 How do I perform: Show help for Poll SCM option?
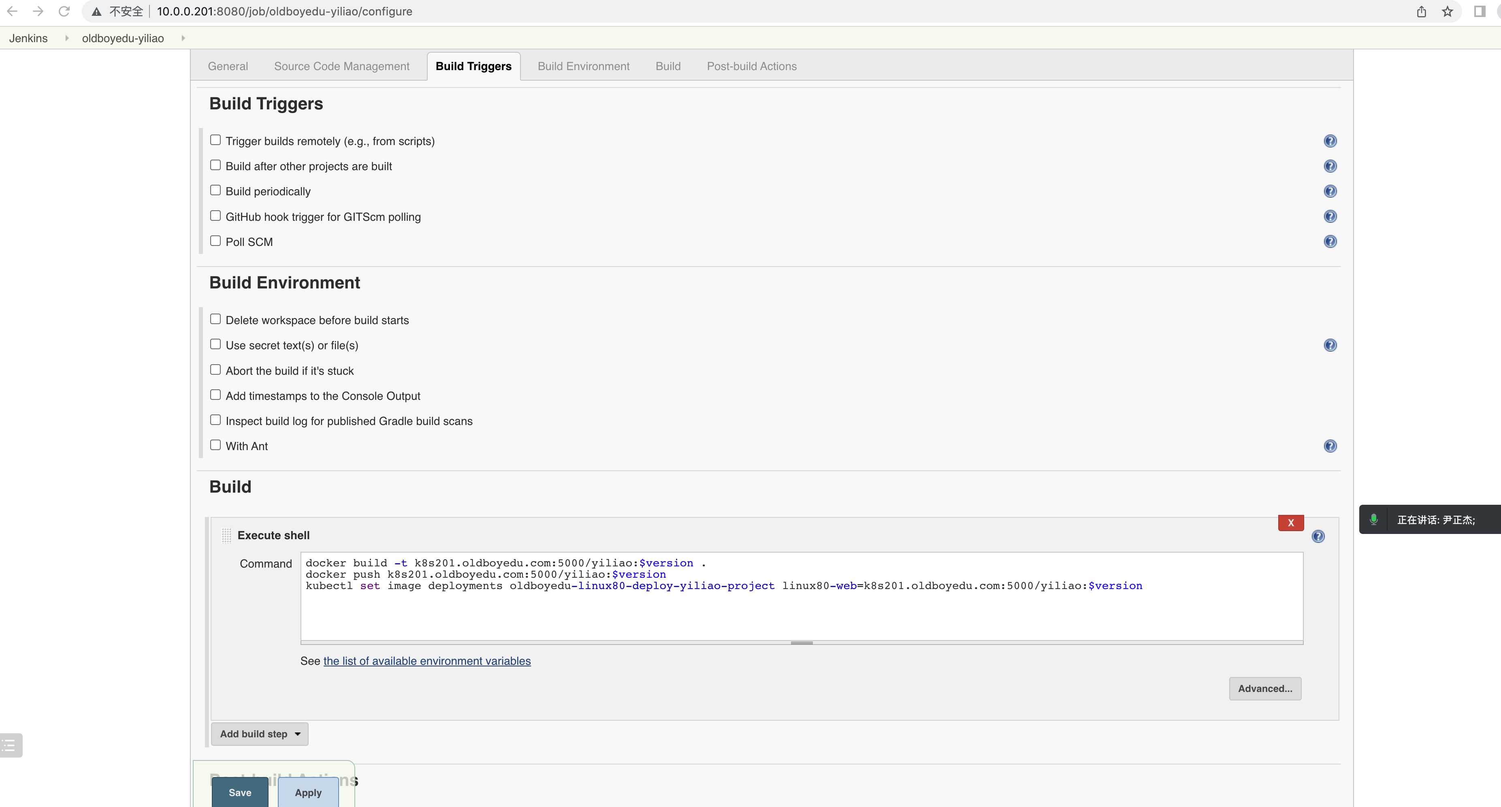(x=1330, y=241)
